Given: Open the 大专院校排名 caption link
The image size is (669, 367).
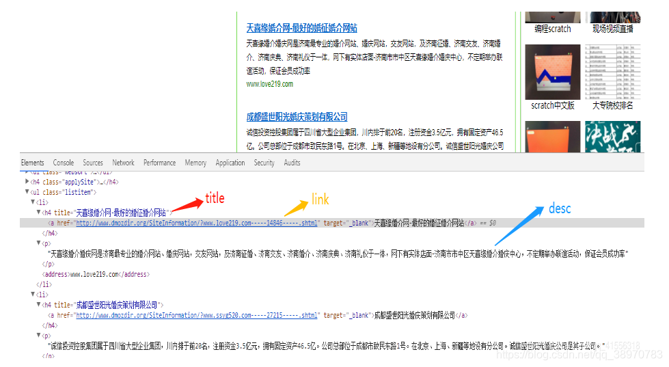Looking at the screenshot, I should point(613,105).
